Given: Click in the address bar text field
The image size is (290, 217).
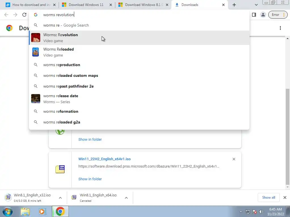Looking at the screenshot, I should (x=139, y=15).
